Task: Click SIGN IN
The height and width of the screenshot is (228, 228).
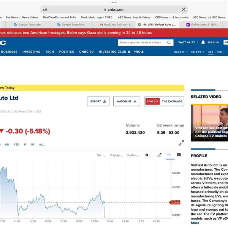Action: click(213, 43)
